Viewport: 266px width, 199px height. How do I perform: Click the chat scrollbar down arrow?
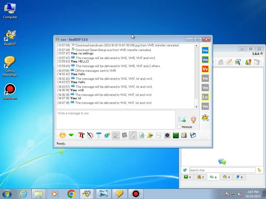(196, 107)
